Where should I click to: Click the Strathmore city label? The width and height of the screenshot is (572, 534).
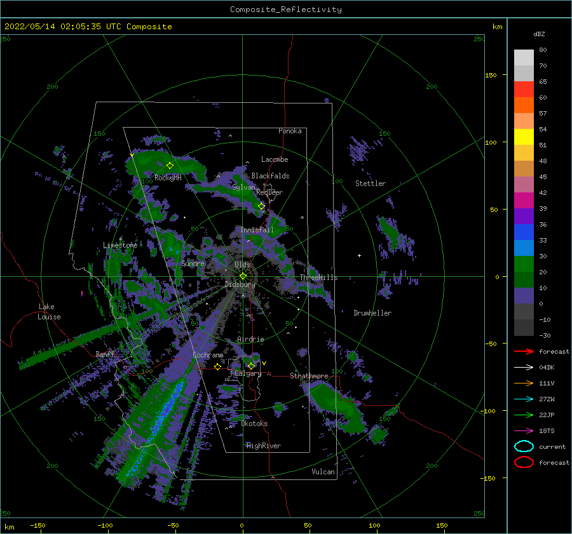(x=309, y=375)
